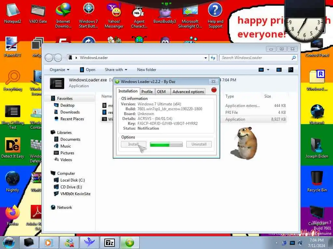
Task: Sort files by Type column header
Action: tap(230, 96)
